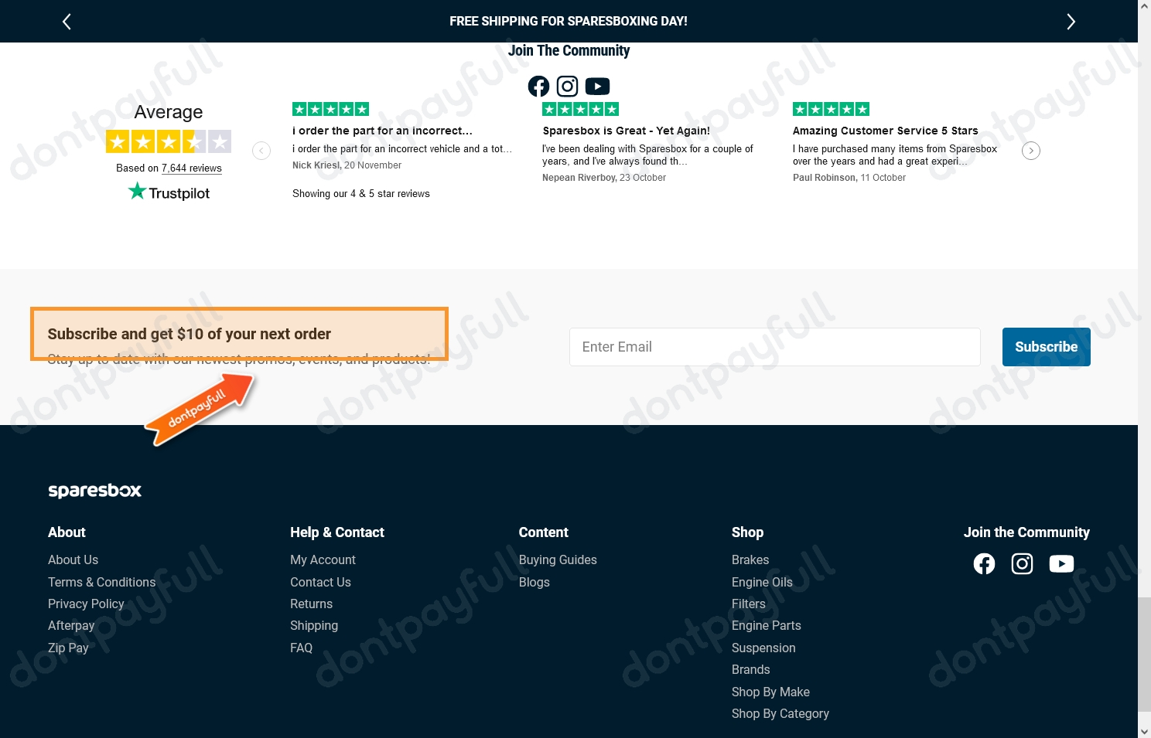Click inside the Enter Email field

click(774, 346)
